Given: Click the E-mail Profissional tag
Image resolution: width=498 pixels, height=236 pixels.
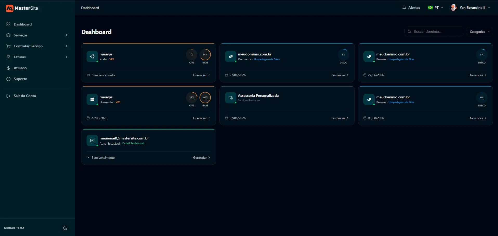Looking at the screenshot, I should pos(133,143).
